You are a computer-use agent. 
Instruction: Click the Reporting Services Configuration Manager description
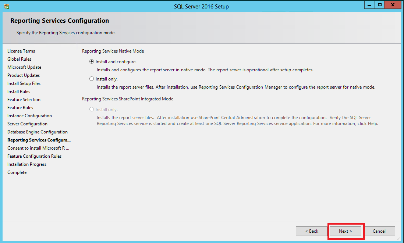[x=236, y=87]
